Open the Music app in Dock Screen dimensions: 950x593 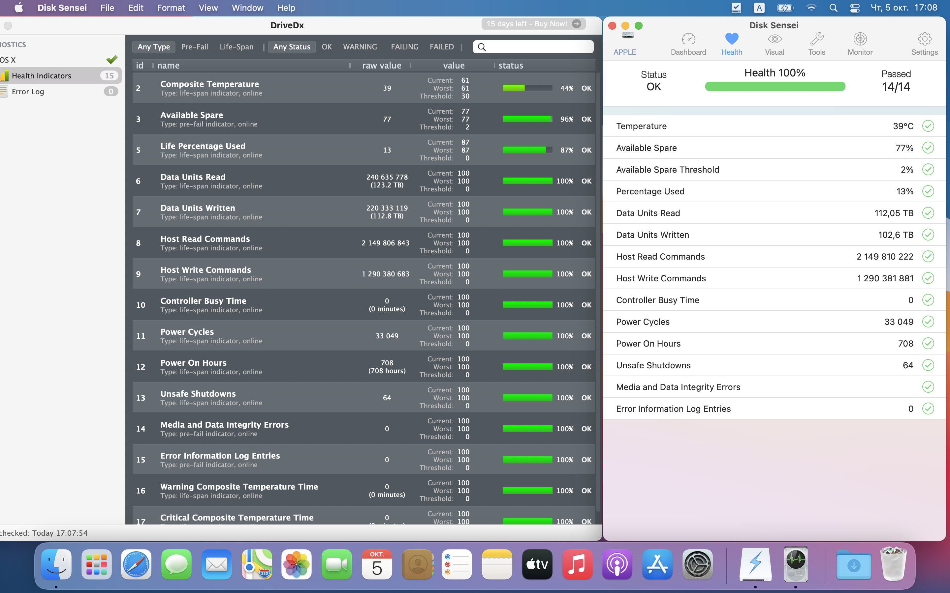[x=577, y=564]
